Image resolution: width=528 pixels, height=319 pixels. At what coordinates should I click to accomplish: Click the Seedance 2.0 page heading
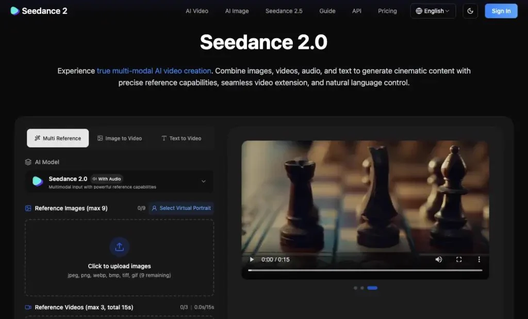pyautogui.click(x=263, y=42)
